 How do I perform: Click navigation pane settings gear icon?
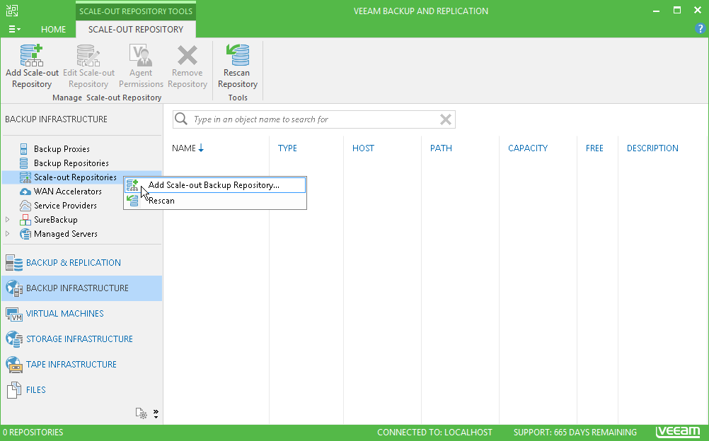click(x=141, y=413)
